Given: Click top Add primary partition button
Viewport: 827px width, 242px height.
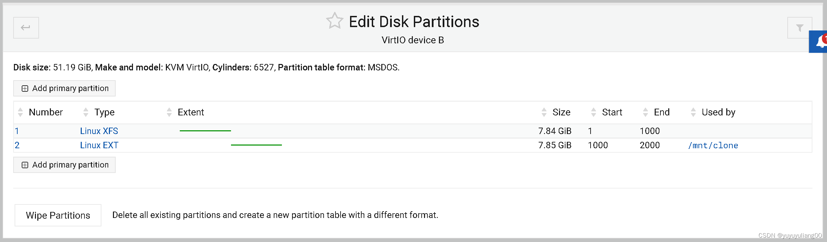Looking at the screenshot, I should coord(64,88).
